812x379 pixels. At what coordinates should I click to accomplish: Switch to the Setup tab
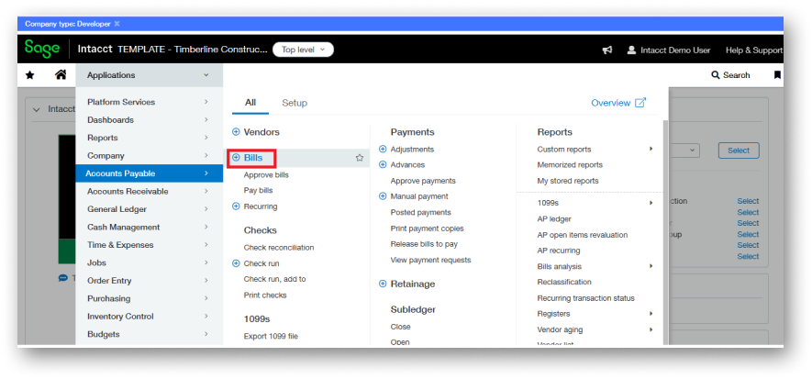click(x=295, y=103)
